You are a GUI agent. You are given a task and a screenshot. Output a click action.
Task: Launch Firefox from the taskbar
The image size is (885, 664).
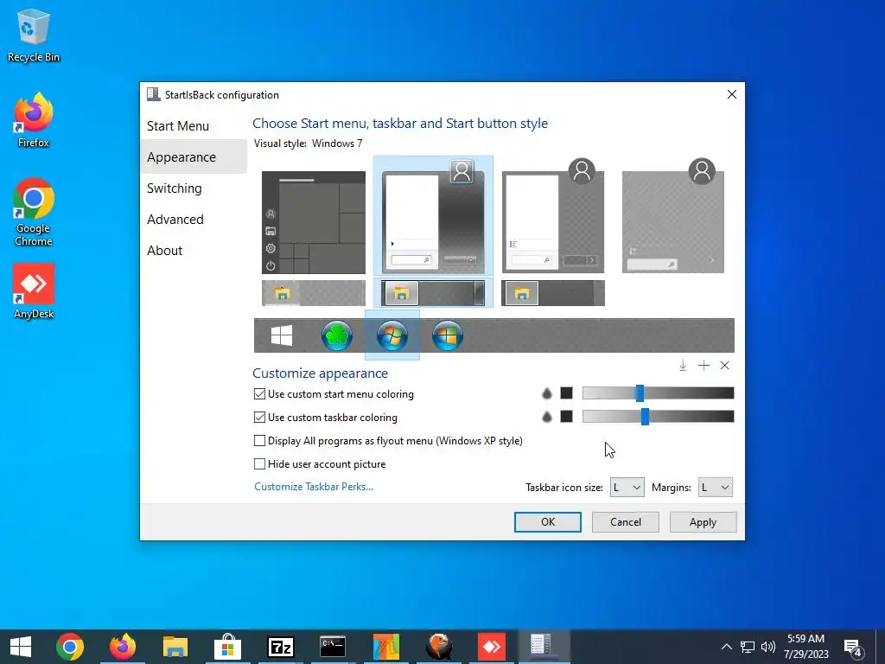pos(123,647)
